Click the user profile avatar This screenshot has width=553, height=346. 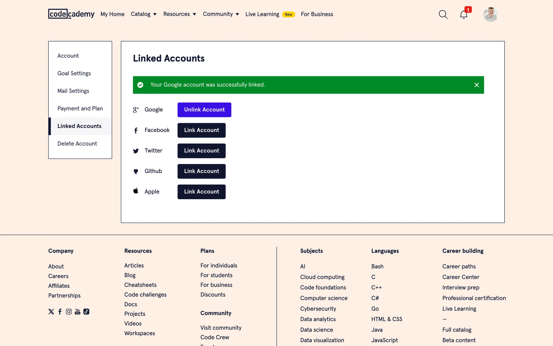(490, 14)
